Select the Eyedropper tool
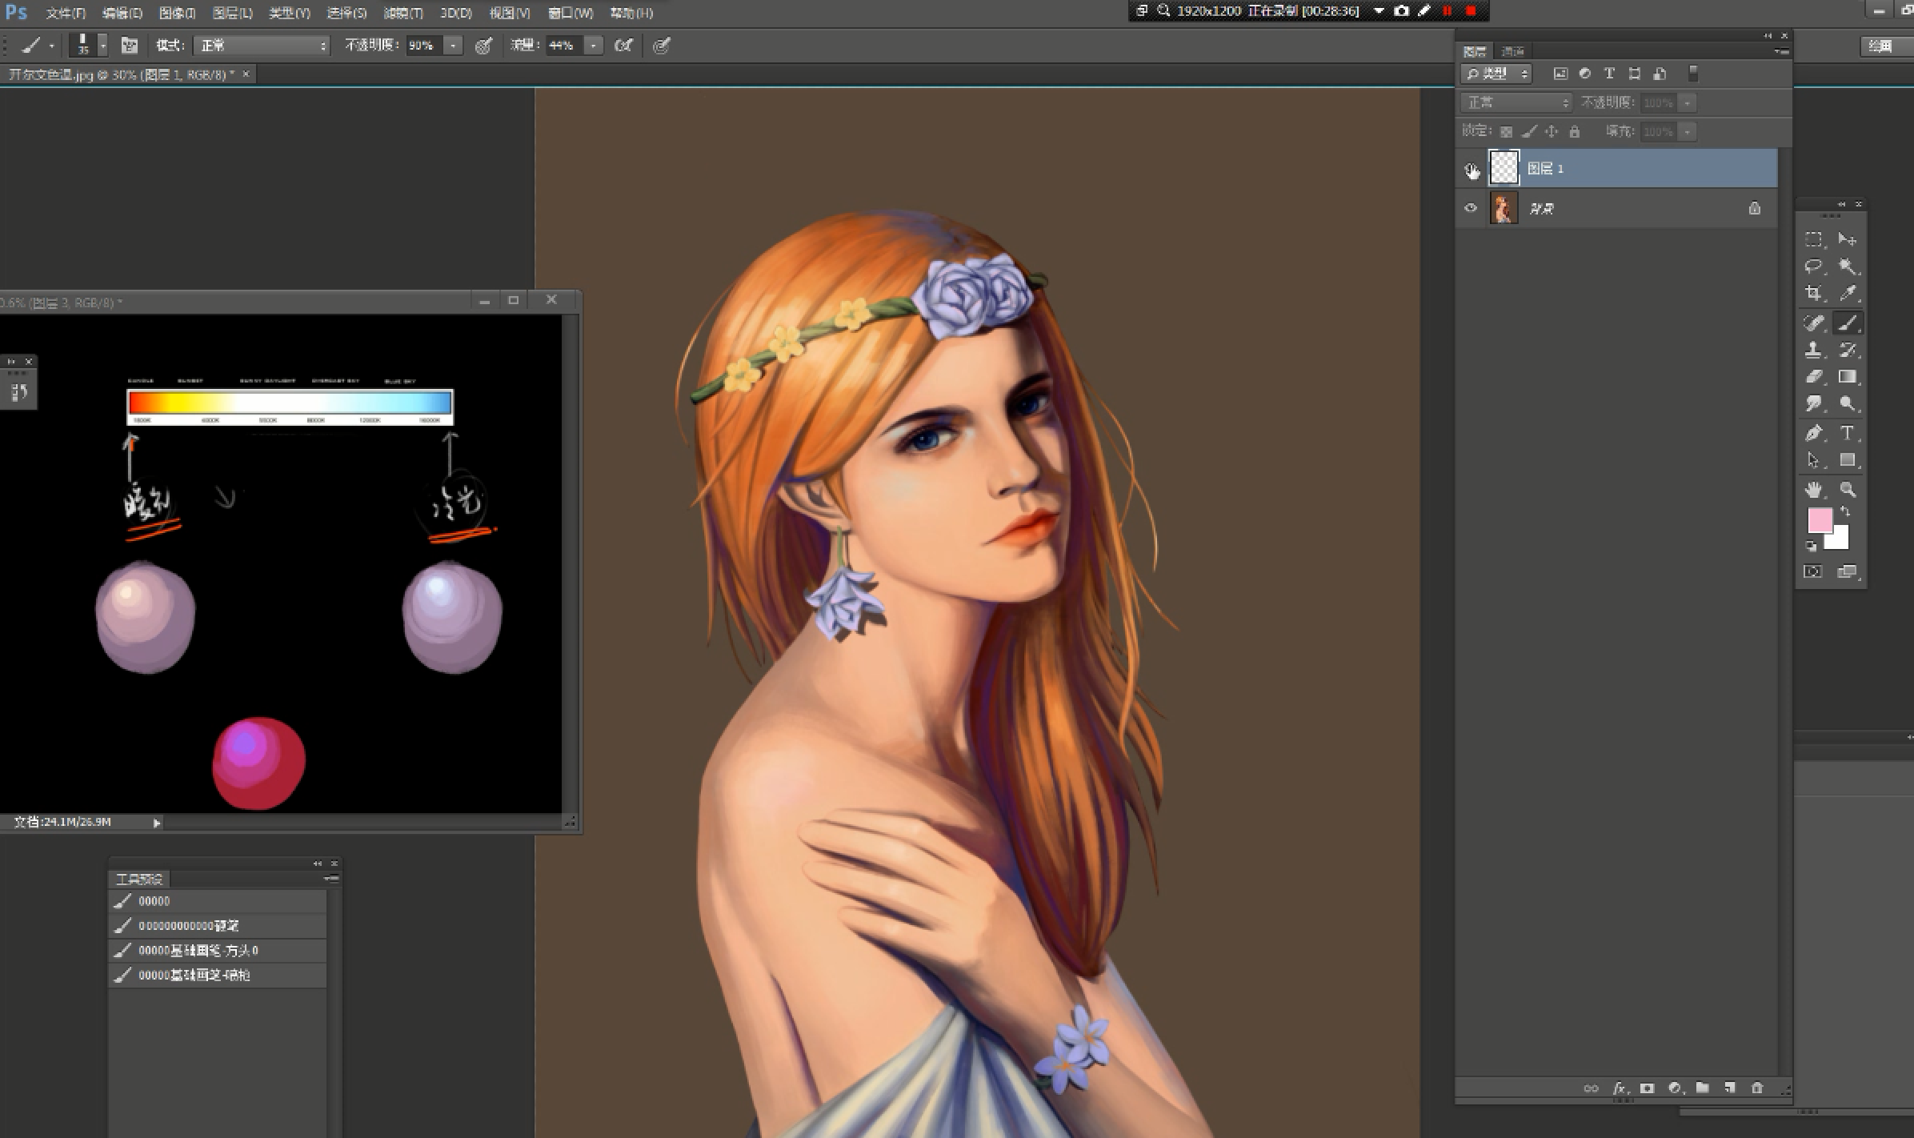This screenshot has height=1138, width=1914. (x=1848, y=294)
